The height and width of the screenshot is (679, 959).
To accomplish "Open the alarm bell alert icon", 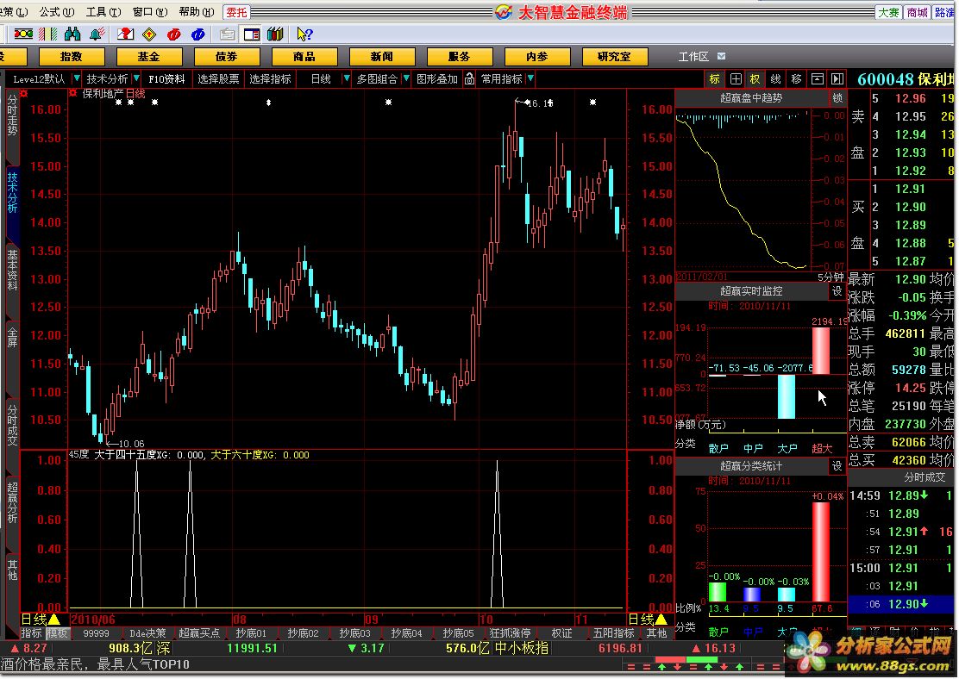I will tap(97, 34).
